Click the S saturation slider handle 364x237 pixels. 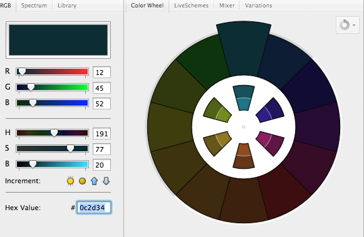(x=70, y=149)
